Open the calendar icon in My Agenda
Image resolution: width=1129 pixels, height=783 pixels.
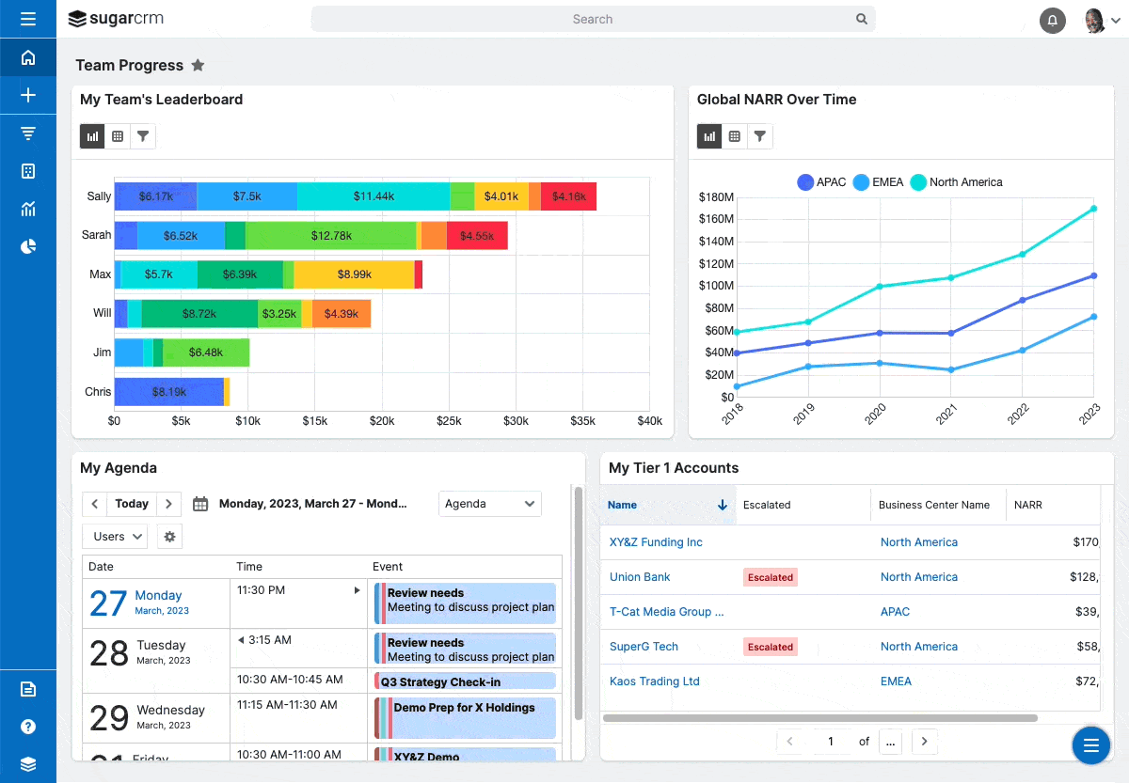pyautogui.click(x=200, y=503)
